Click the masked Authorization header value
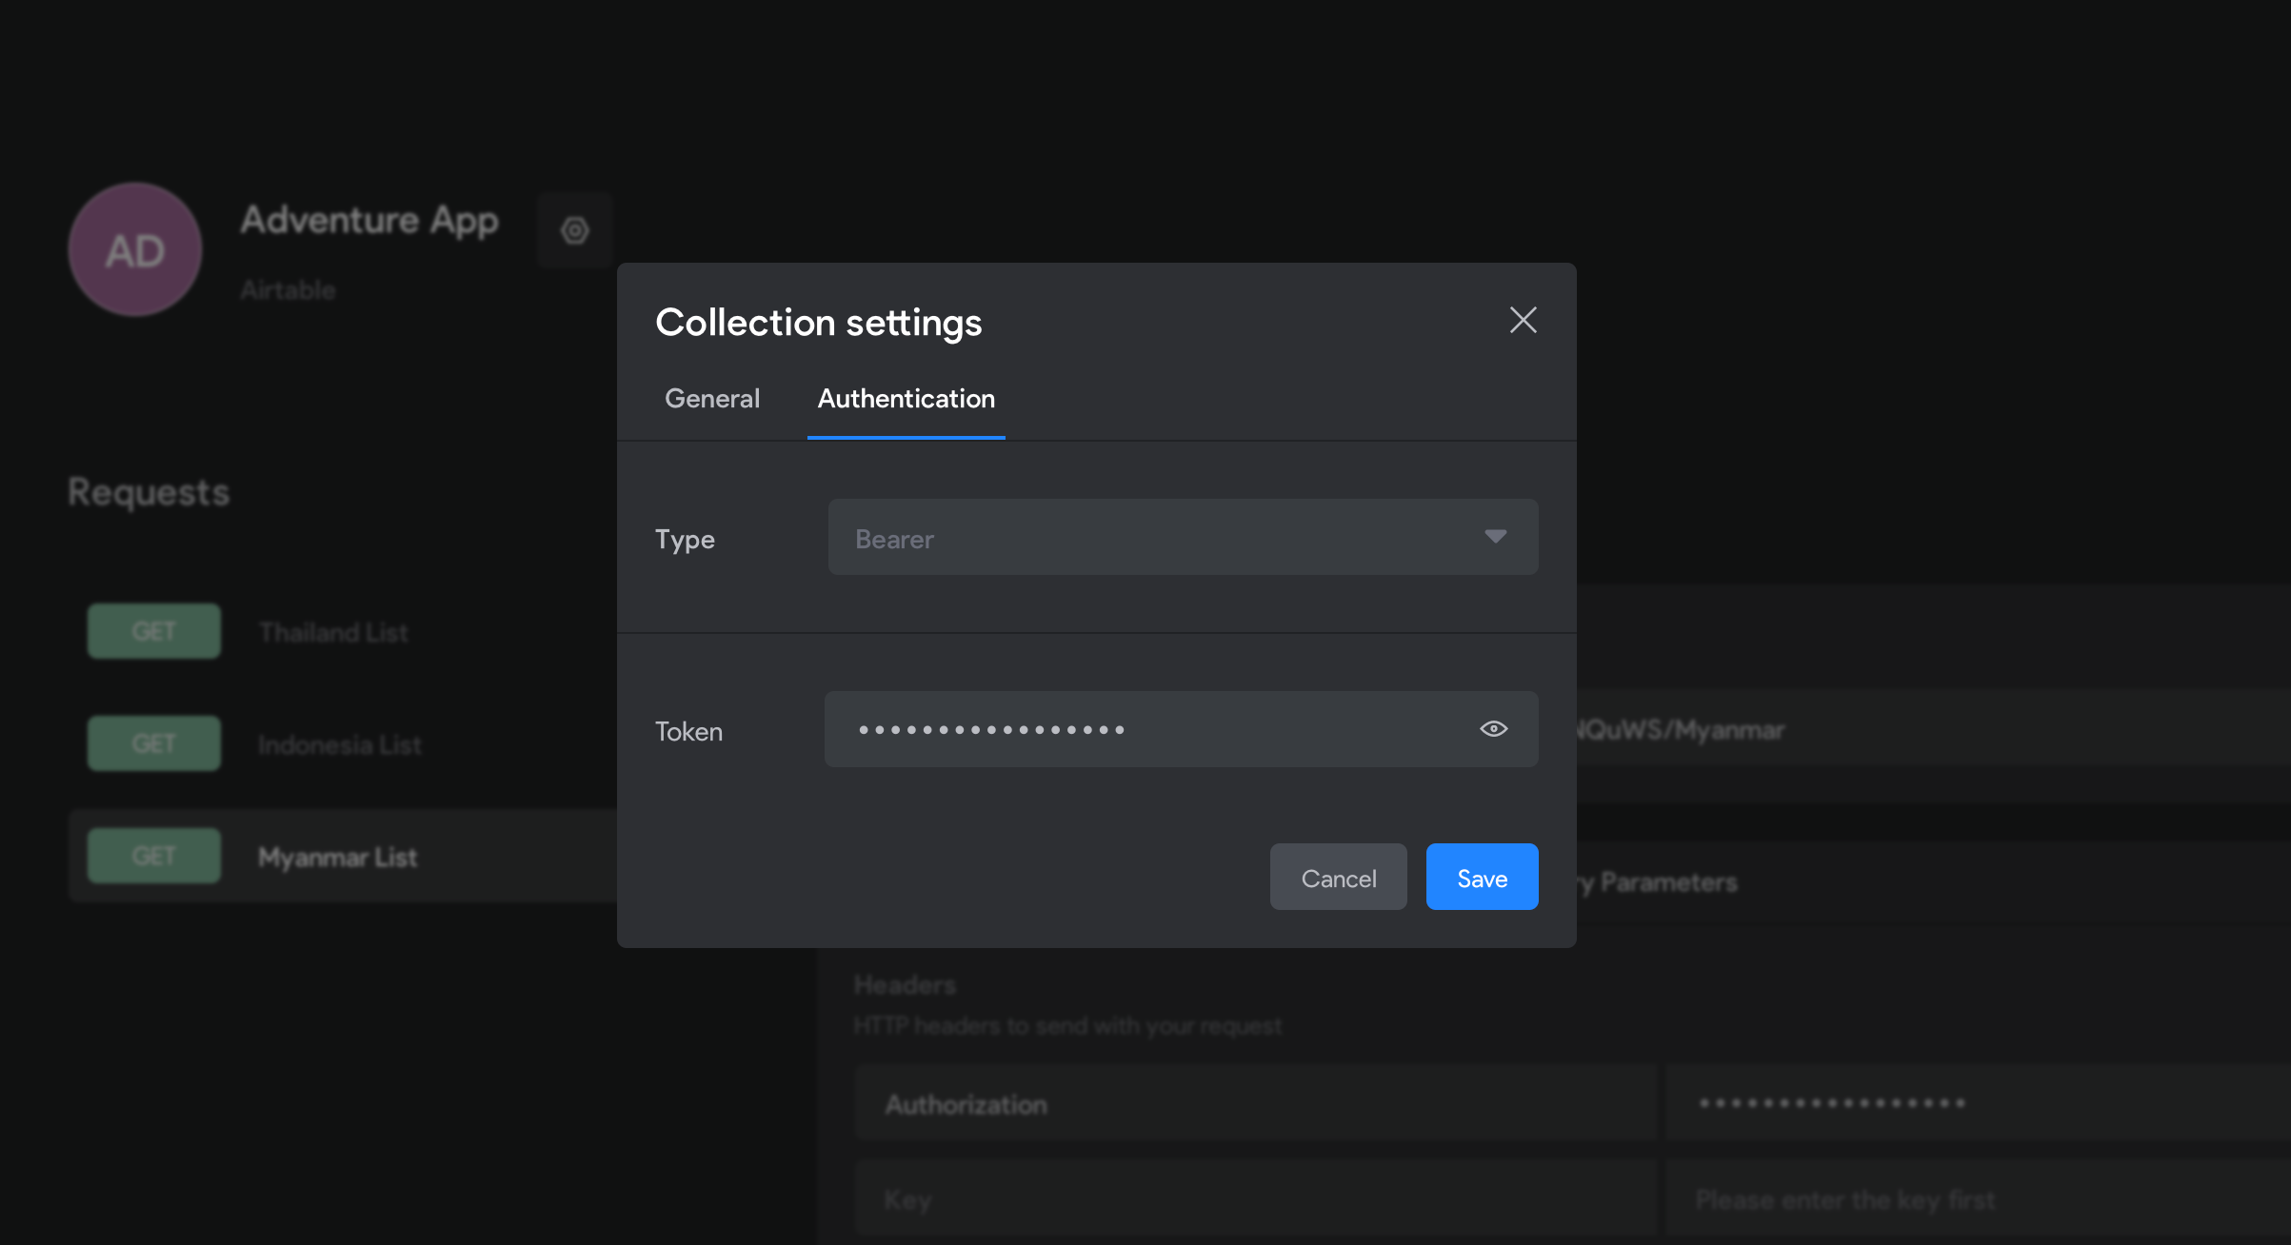This screenshot has width=2291, height=1245. point(1978,1104)
